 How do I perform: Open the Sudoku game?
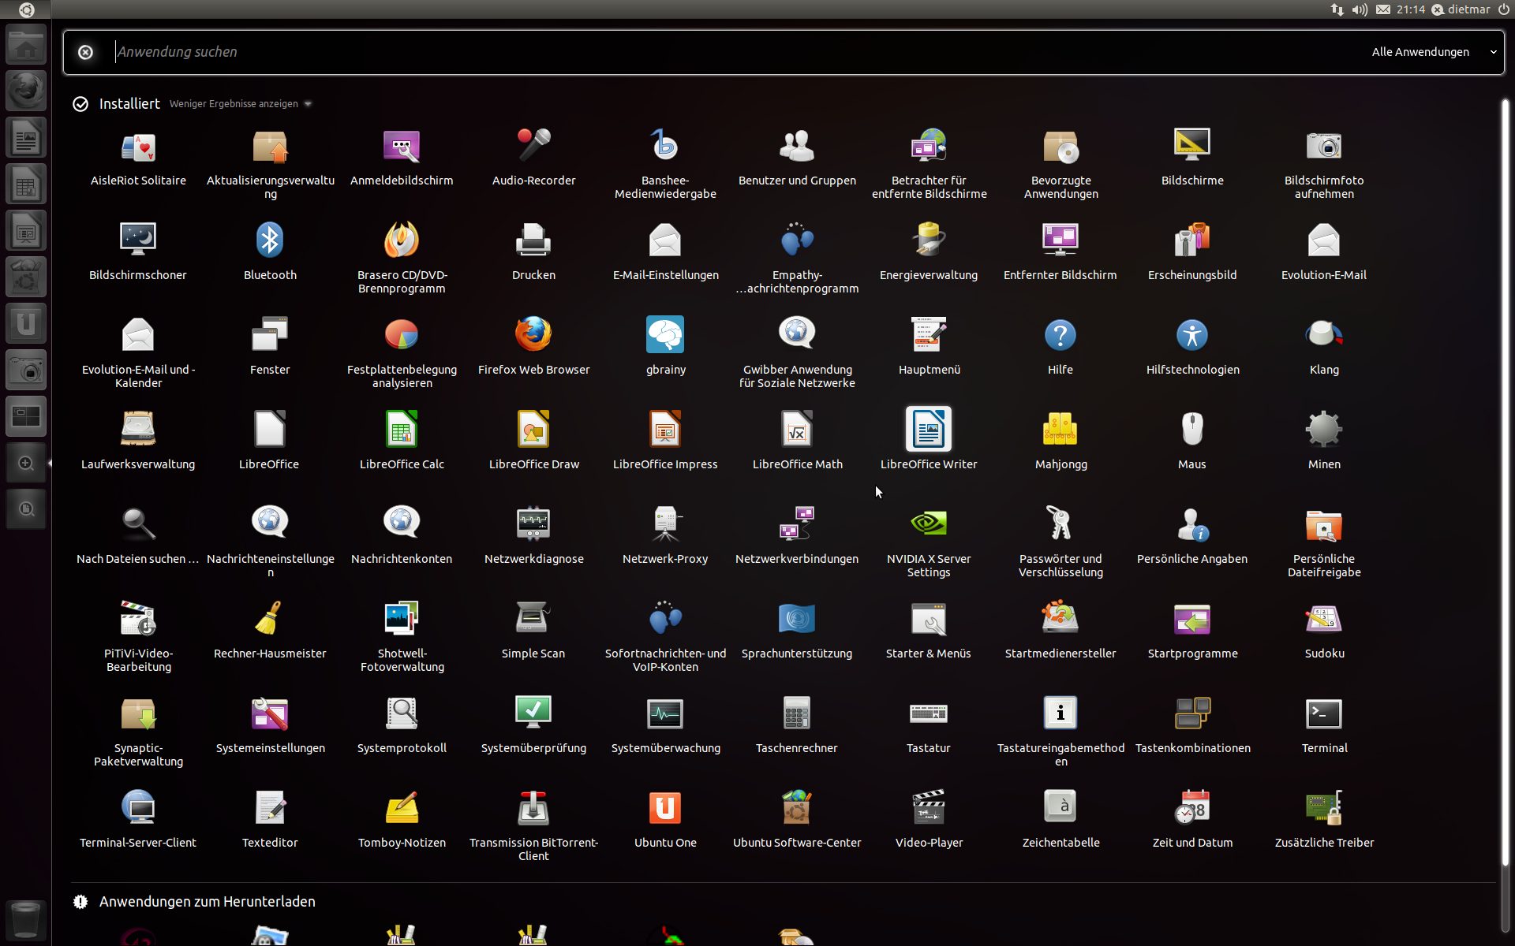point(1324,631)
